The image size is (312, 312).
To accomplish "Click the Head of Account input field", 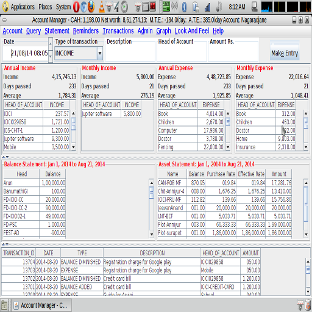I will pyautogui.click(x=182, y=53).
